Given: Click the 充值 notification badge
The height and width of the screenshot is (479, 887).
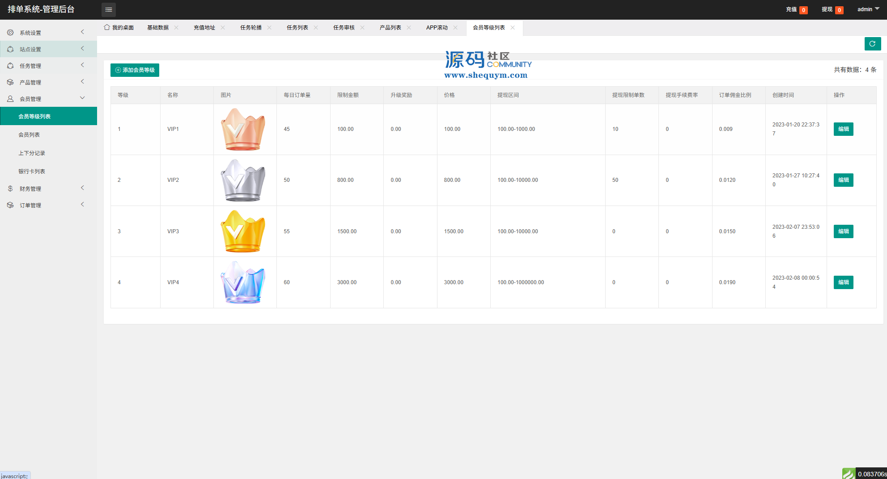Looking at the screenshot, I should [x=803, y=10].
